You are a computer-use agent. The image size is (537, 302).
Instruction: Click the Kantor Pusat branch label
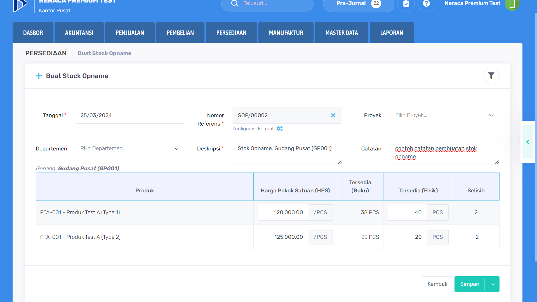click(x=55, y=11)
